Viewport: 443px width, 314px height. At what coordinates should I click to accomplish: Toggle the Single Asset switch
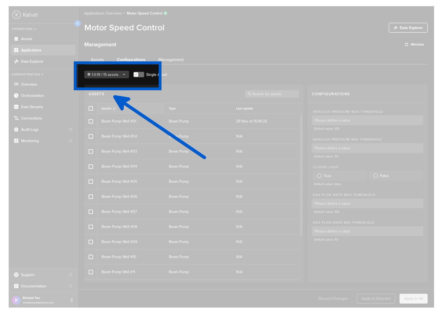coord(139,75)
